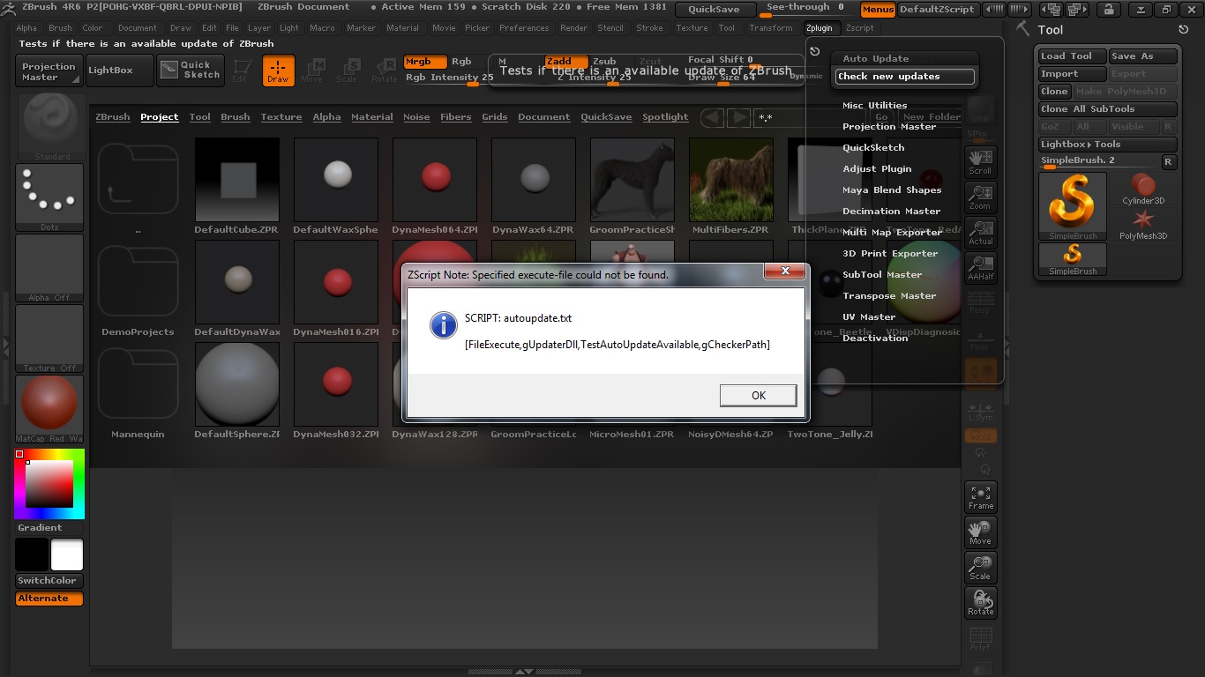Image resolution: width=1205 pixels, height=677 pixels.
Task: Open the Alpha Off selector
Action: 49,268
